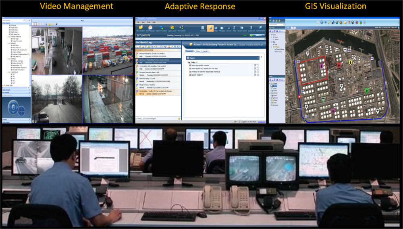Collapse the Video Pursuit folder in tree
The image size is (403, 229).
tap(9, 72)
